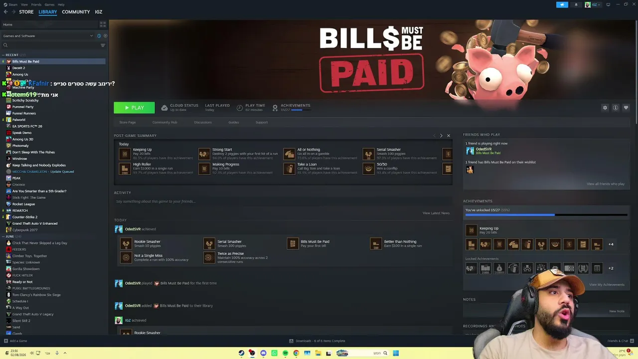This screenshot has width=638, height=359.
Task: Select the Keeping Up achievement icon in summary
Action: pos(125,154)
